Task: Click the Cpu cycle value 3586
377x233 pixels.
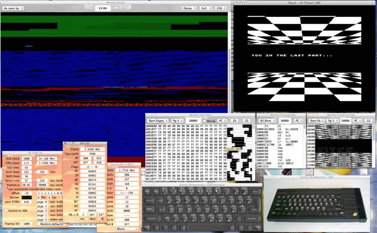Action: tap(92, 154)
